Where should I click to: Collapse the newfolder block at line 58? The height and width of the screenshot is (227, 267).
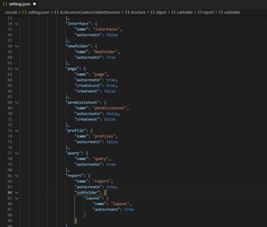tap(17, 46)
